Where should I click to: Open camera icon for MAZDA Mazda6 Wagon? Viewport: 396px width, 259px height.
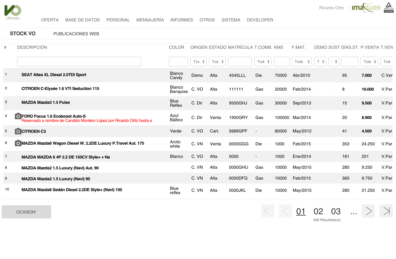18,143
